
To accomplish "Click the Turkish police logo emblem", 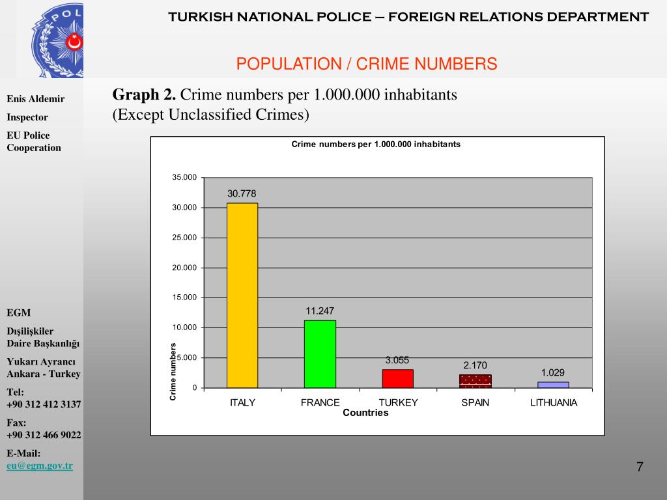I will click(57, 40).
